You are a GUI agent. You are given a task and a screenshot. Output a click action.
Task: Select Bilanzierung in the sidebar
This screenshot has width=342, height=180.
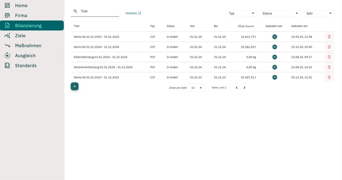[x=32, y=25]
